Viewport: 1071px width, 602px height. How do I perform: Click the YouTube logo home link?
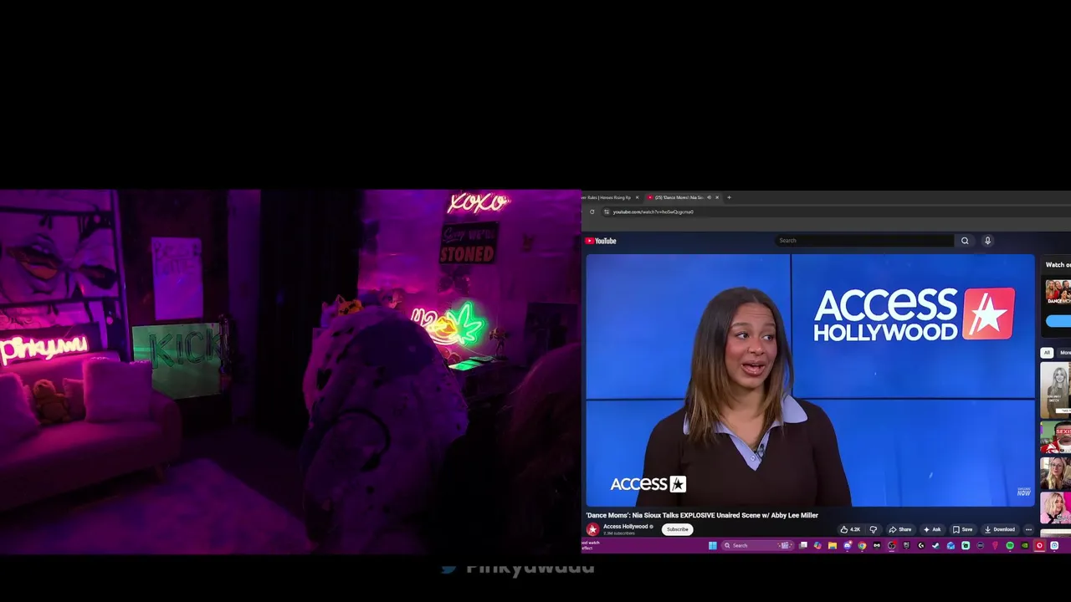click(x=601, y=241)
